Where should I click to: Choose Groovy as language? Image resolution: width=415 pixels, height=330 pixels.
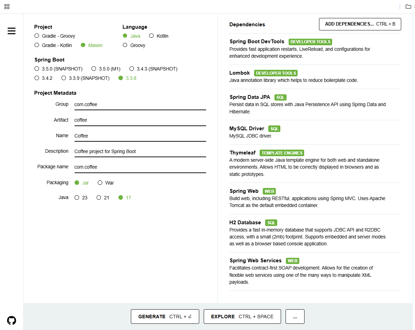pyautogui.click(x=134, y=45)
